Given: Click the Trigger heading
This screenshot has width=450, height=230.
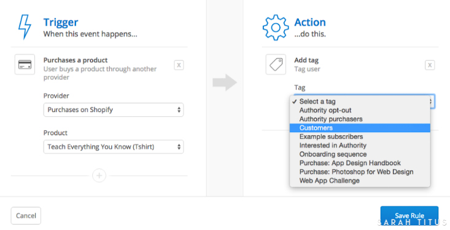Looking at the screenshot, I should pos(61,22).
